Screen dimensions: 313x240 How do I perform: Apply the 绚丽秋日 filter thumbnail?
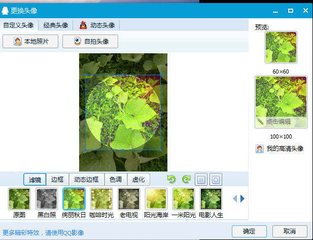(x=74, y=199)
